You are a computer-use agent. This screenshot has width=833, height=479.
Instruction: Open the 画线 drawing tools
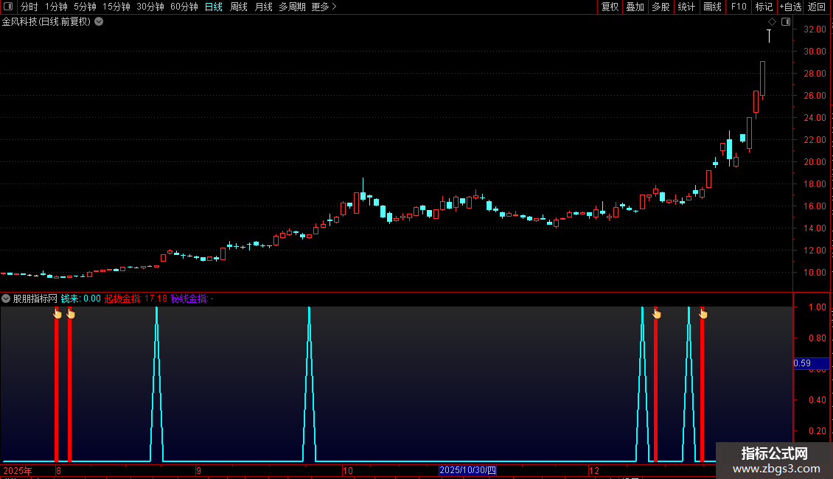712,7
